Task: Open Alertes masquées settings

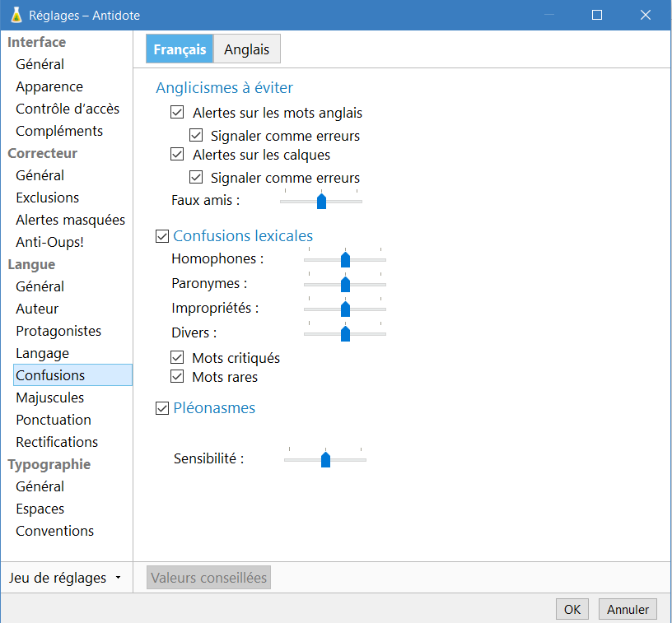Action: [x=70, y=220]
